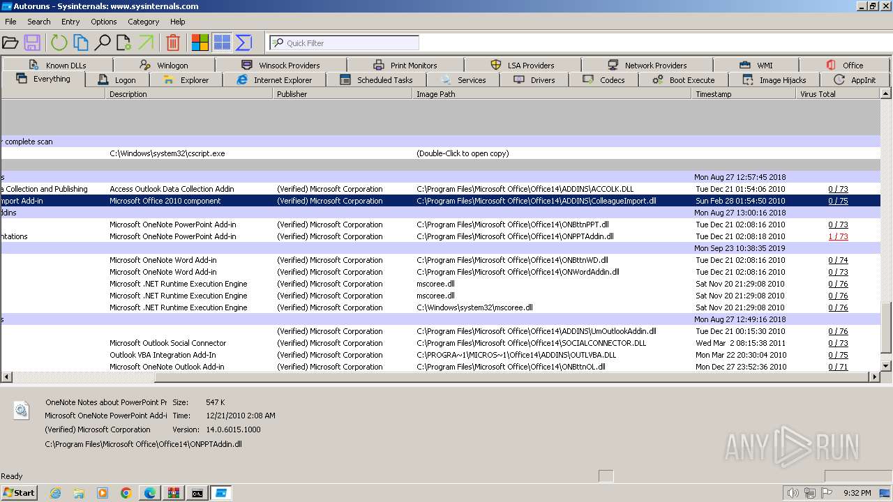Image resolution: width=893 pixels, height=502 pixels.
Task: Click in the Quick Filter field
Action: [345, 43]
